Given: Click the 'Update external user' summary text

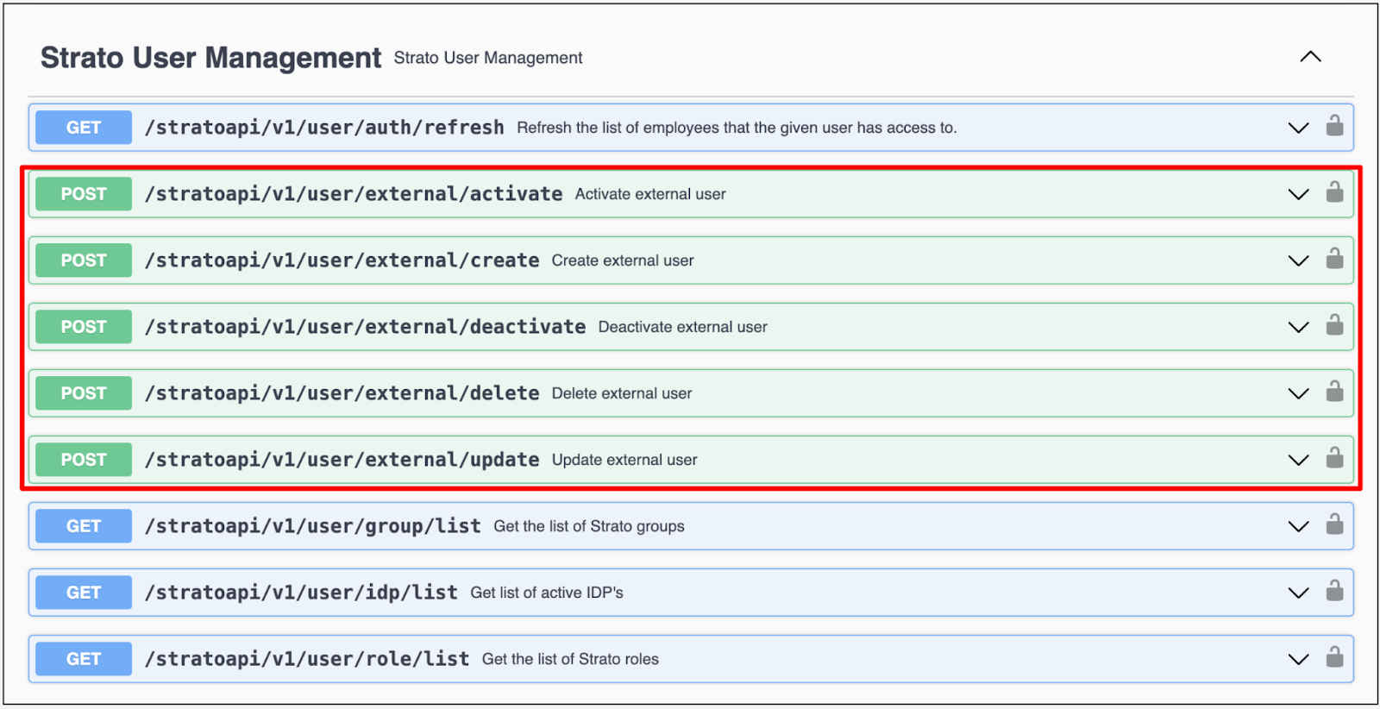Looking at the screenshot, I should click(x=624, y=460).
